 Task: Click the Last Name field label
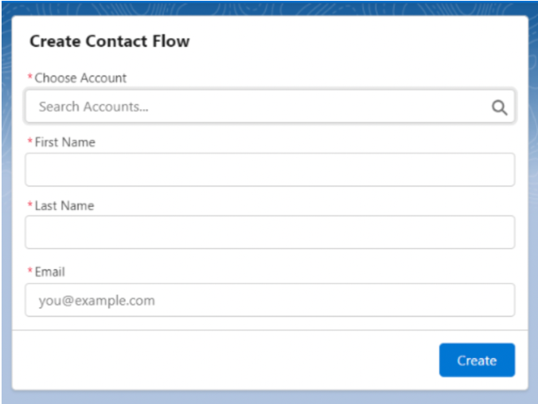(64, 206)
